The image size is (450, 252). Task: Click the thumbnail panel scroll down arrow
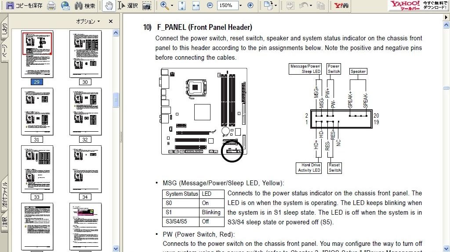tap(116, 248)
